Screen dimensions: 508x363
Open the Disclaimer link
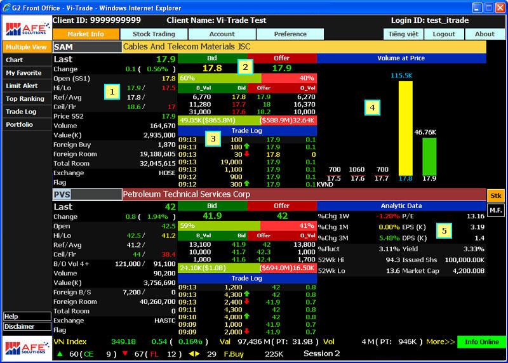point(27,326)
